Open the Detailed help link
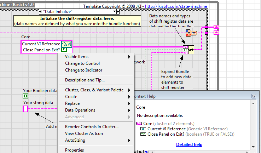 (189, 144)
